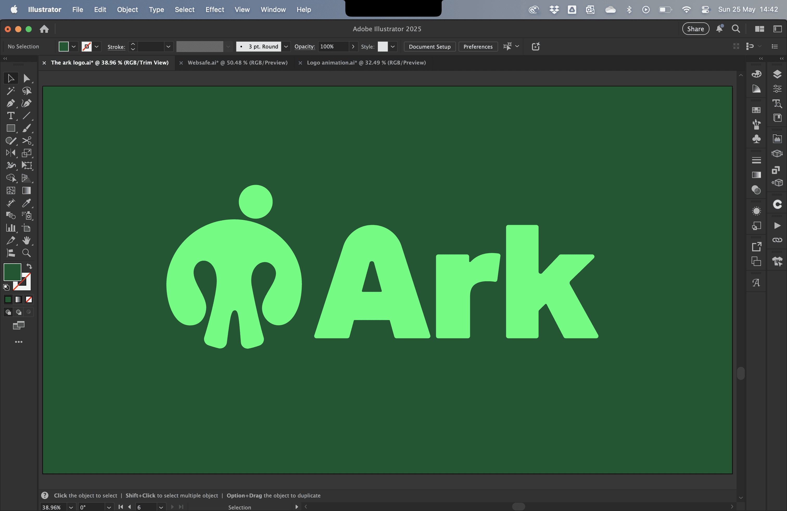Open the Layers panel icon
787x511 pixels.
click(x=777, y=74)
